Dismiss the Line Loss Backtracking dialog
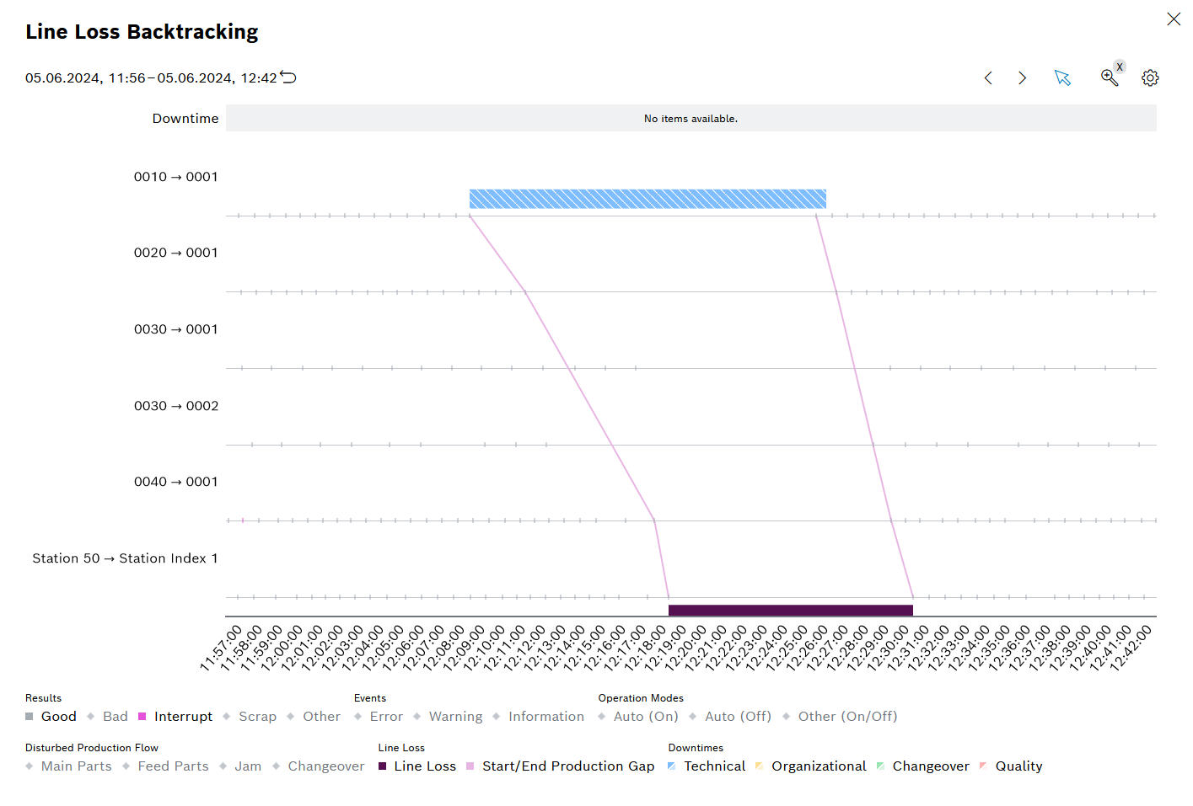1193x806 pixels. (1174, 19)
